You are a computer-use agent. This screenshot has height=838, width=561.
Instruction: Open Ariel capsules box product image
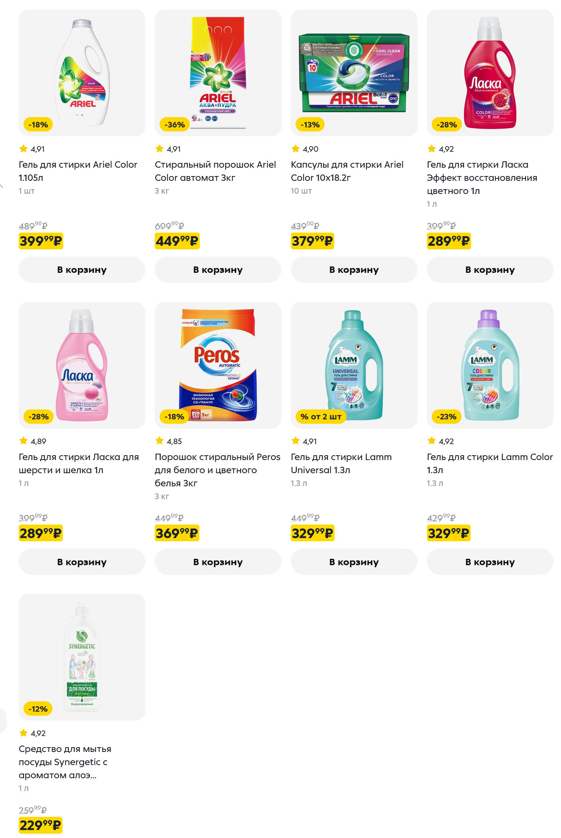click(x=354, y=72)
